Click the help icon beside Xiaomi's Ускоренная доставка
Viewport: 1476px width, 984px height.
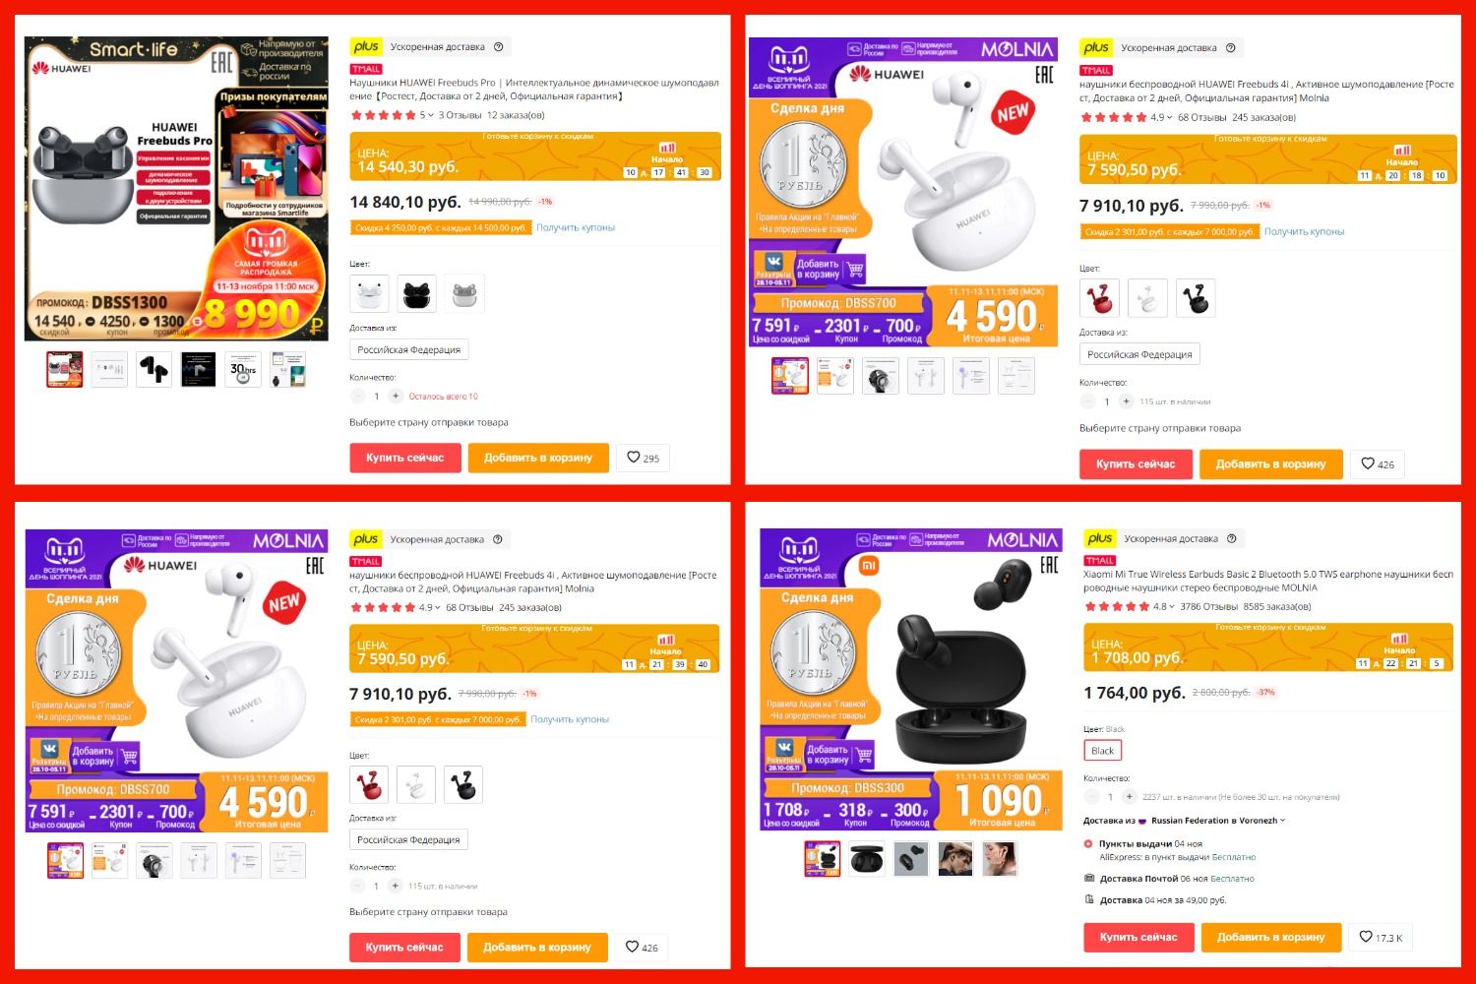click(1231, 538)
